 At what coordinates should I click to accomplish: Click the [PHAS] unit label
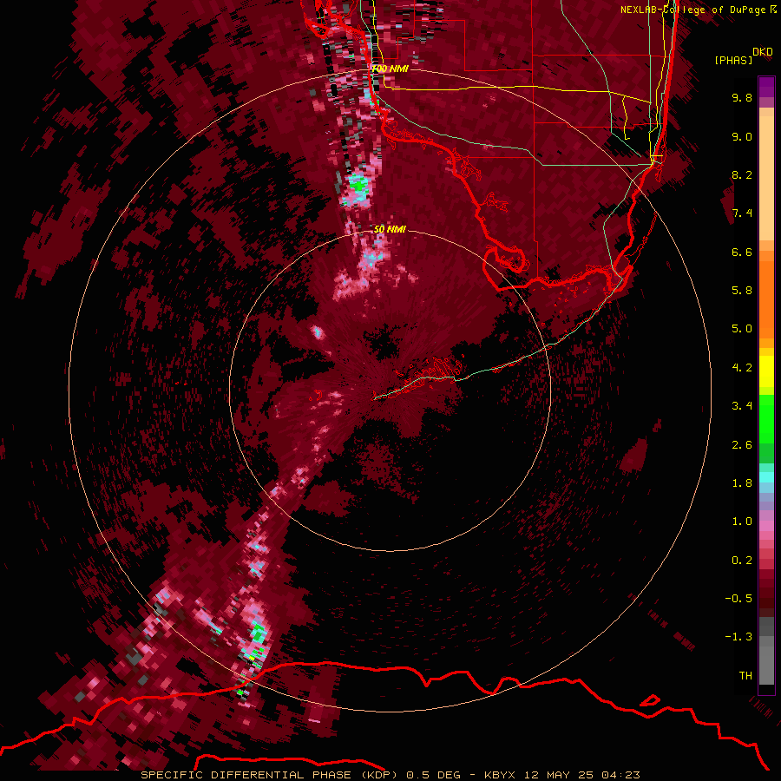tap(733, 60)
